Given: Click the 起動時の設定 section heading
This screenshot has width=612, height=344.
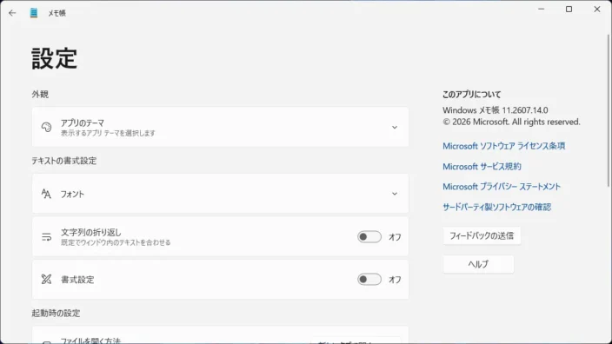Looking at the screenshot, I should (56, 314).
